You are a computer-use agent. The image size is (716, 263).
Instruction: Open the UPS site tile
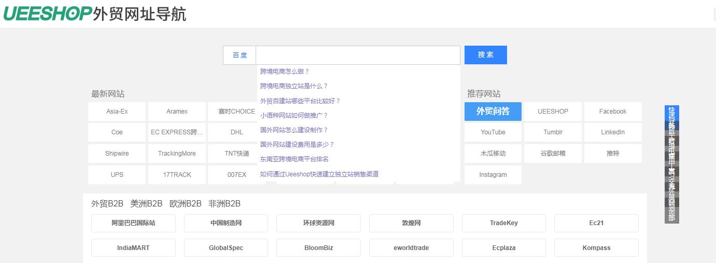tap(117, 175)
